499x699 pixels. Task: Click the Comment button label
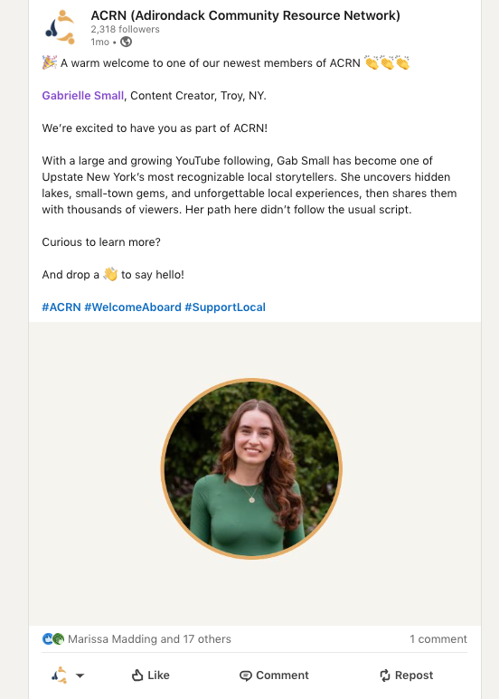(282, 675)
